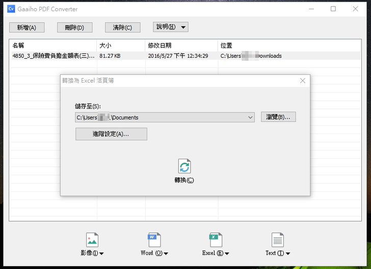Screen dimensions: 371x269
Task: Click the 轉換(C) label under the icon
Action: point(184,180)
